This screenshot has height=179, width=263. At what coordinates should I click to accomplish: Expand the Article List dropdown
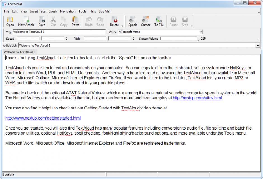click(258, 45)
